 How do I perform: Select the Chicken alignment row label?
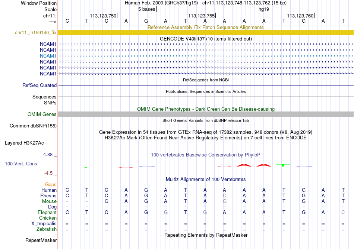coord(48,218)
